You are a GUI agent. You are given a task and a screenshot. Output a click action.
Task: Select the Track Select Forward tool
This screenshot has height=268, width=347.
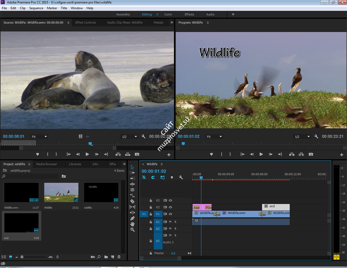[x=132, y=173]
